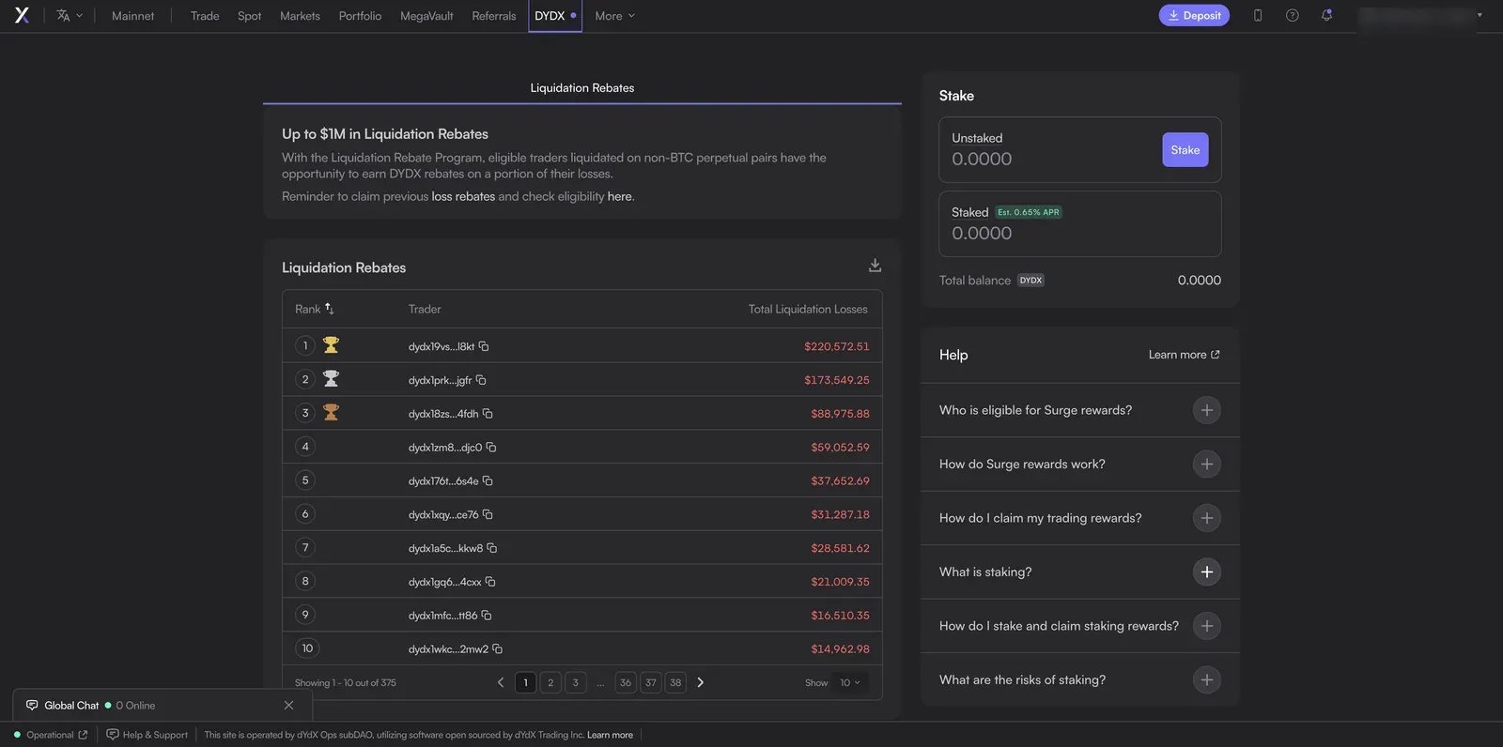The image size is (1503, 747).
Task: Open the More menu dropdown
Action: point(615,16)
